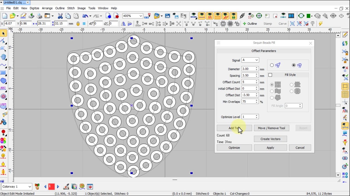
Task: Click the funnel filter icon in the second toolbar row
Action: tap(313, 24)
